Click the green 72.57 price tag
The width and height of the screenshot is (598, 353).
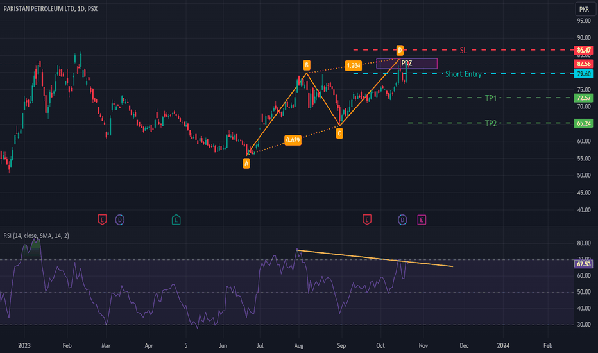tap(583, 98)
